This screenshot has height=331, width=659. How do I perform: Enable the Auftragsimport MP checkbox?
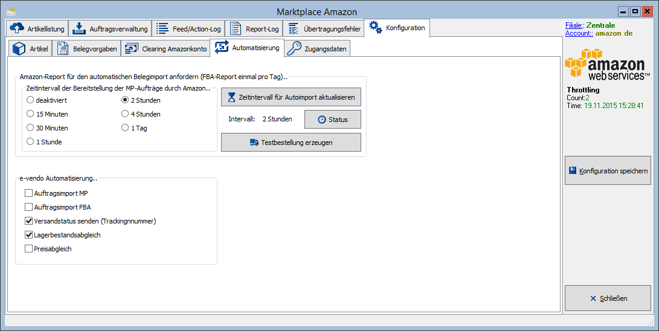point(28,193)
